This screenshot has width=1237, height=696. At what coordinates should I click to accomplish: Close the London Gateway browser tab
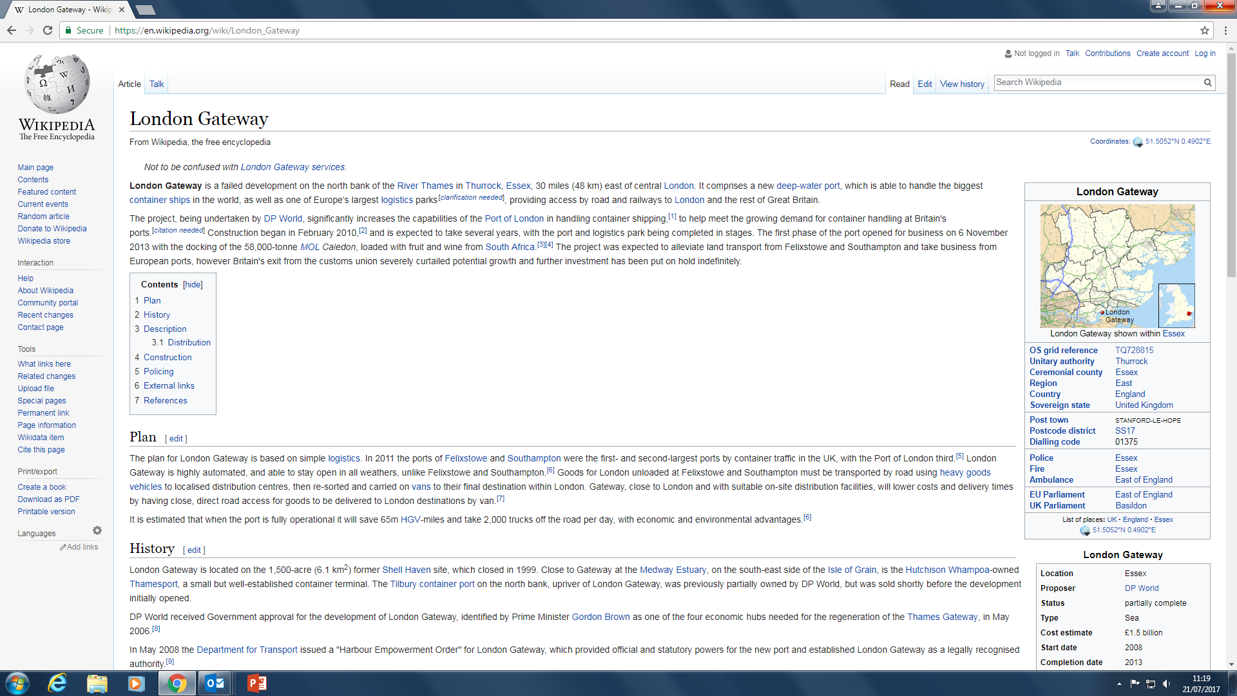tap(122, 10)
